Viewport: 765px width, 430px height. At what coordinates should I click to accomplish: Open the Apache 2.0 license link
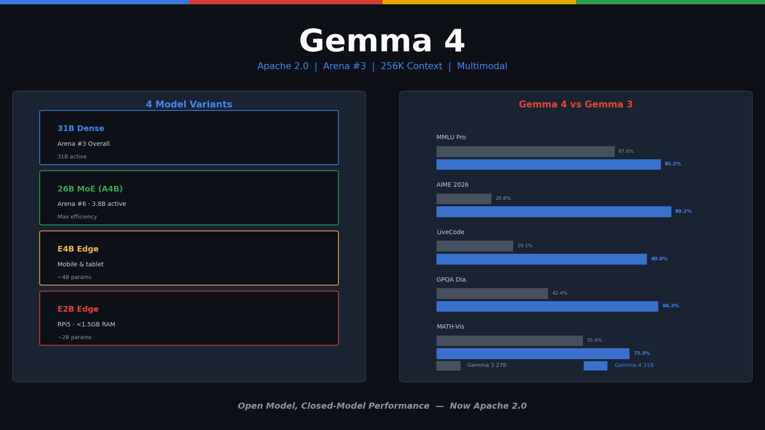(x=282, y=66)
